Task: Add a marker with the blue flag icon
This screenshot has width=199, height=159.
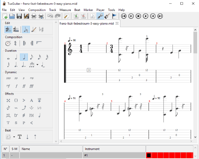Action: click(114, 16)
